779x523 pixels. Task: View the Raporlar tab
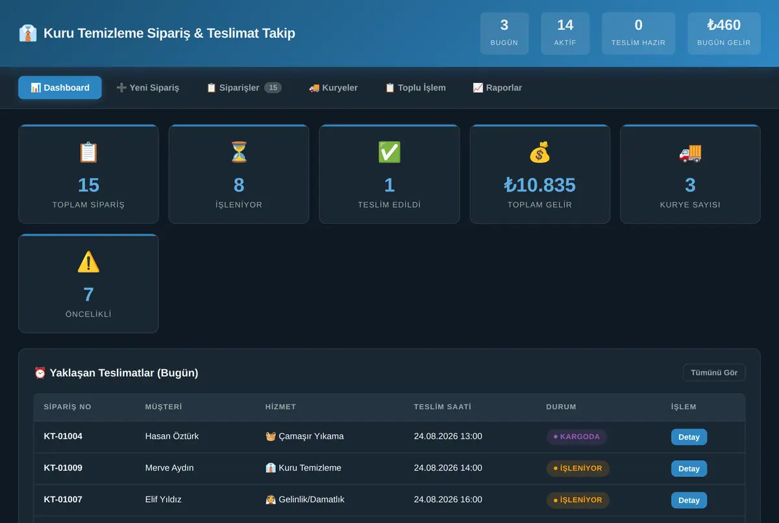point(497,88)
